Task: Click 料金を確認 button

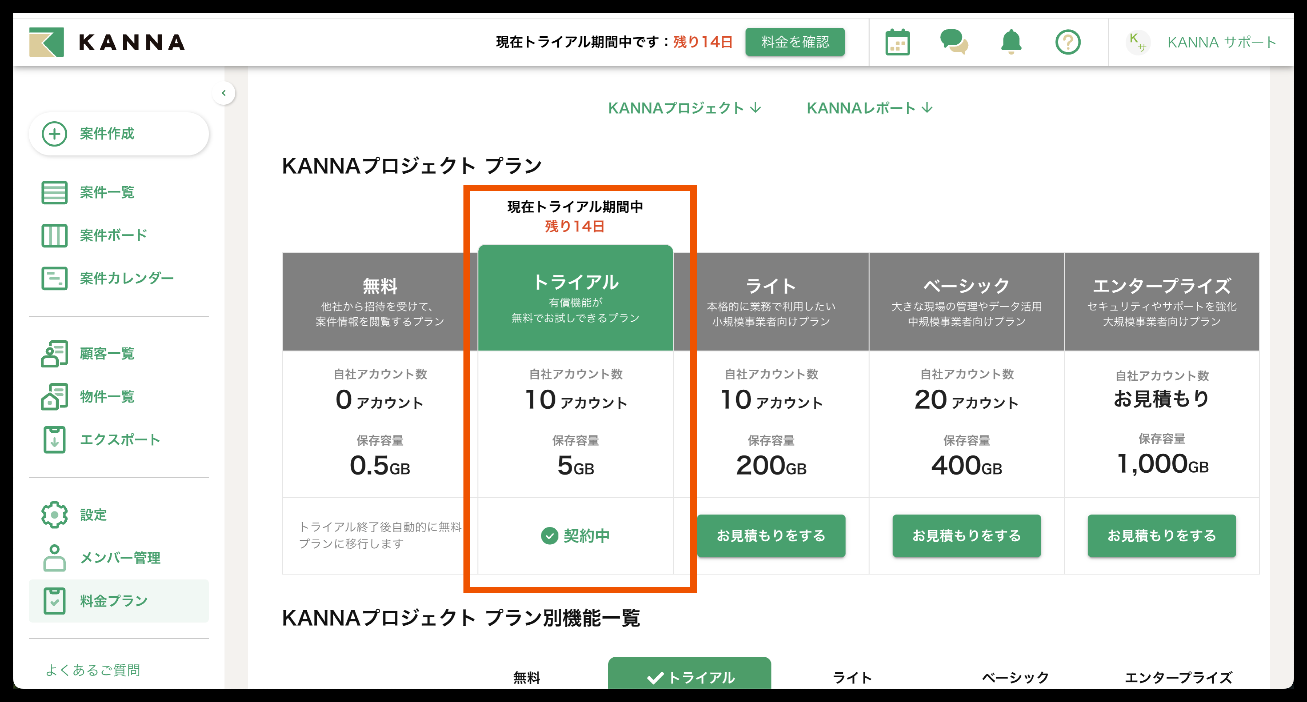Action: click(795, 42)
